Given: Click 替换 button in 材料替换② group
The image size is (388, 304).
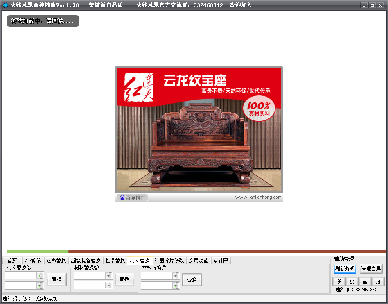Looking at the screenshot, I should (124, 279).
